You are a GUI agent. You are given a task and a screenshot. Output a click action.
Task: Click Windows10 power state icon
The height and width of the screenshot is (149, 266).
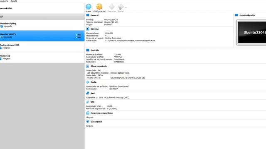pyautogui.click(x=1, y=59)
